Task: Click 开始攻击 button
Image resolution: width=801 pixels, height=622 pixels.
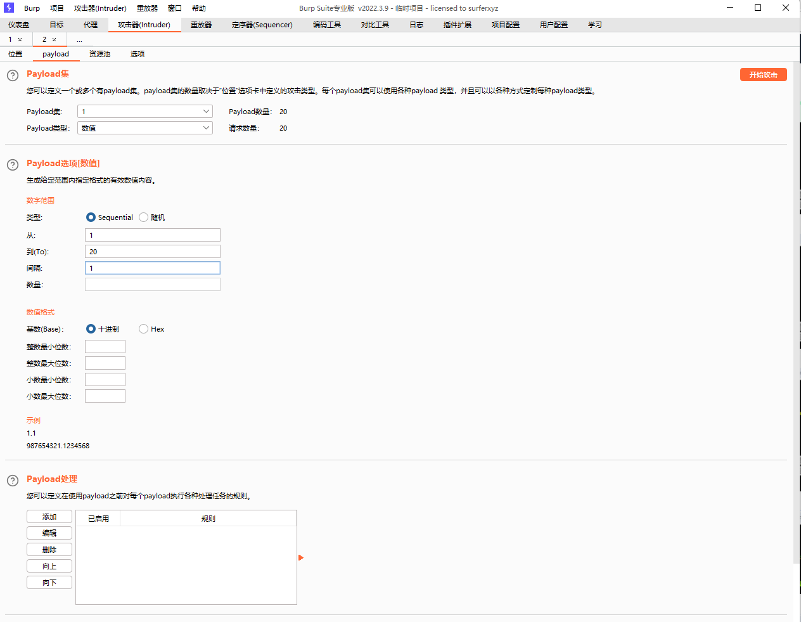Action: coord(764,75)
